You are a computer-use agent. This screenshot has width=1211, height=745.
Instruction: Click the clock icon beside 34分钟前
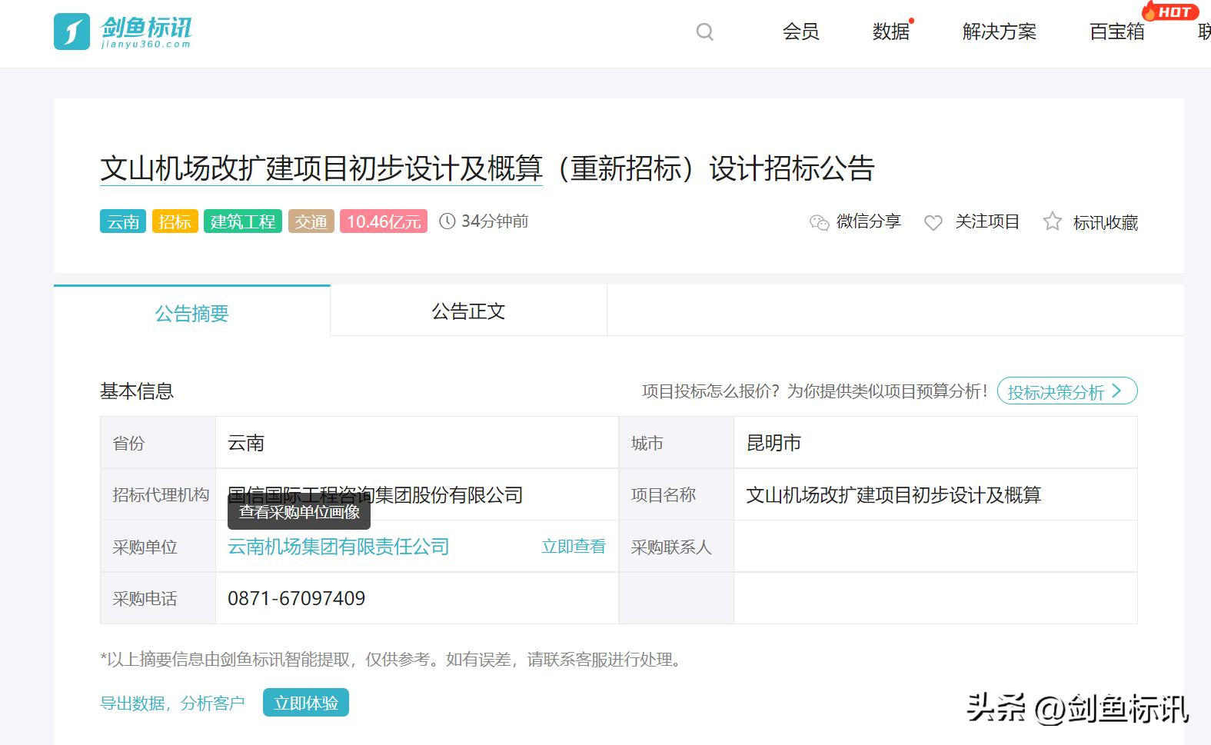tap(447, 221)
